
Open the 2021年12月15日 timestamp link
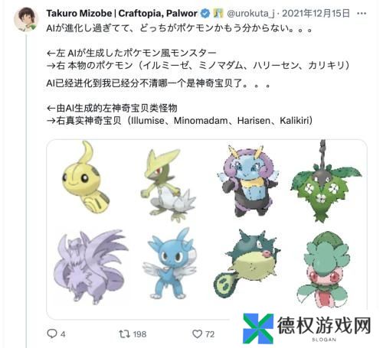point(316,13)
